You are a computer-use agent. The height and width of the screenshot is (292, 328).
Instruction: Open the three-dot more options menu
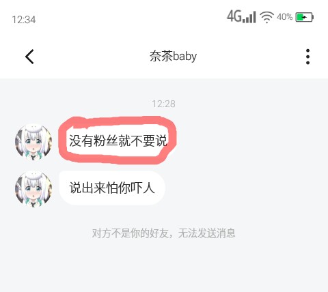[x=307, y=57]
